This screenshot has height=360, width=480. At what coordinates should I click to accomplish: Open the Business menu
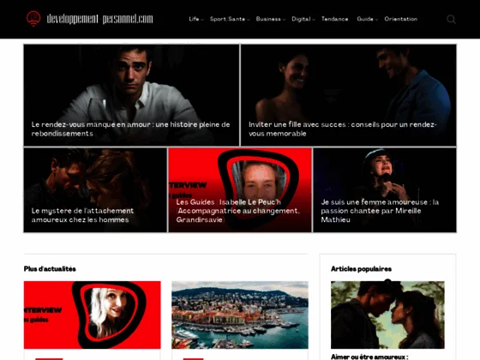268,19
